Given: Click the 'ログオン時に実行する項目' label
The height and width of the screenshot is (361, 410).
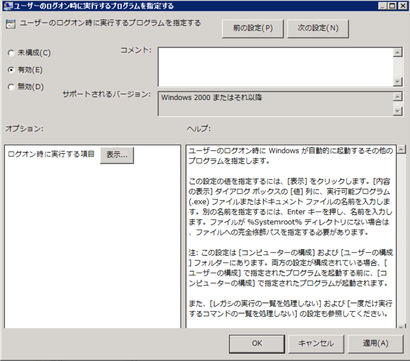Looking at the screenshot, I should (x=51, y=154).
